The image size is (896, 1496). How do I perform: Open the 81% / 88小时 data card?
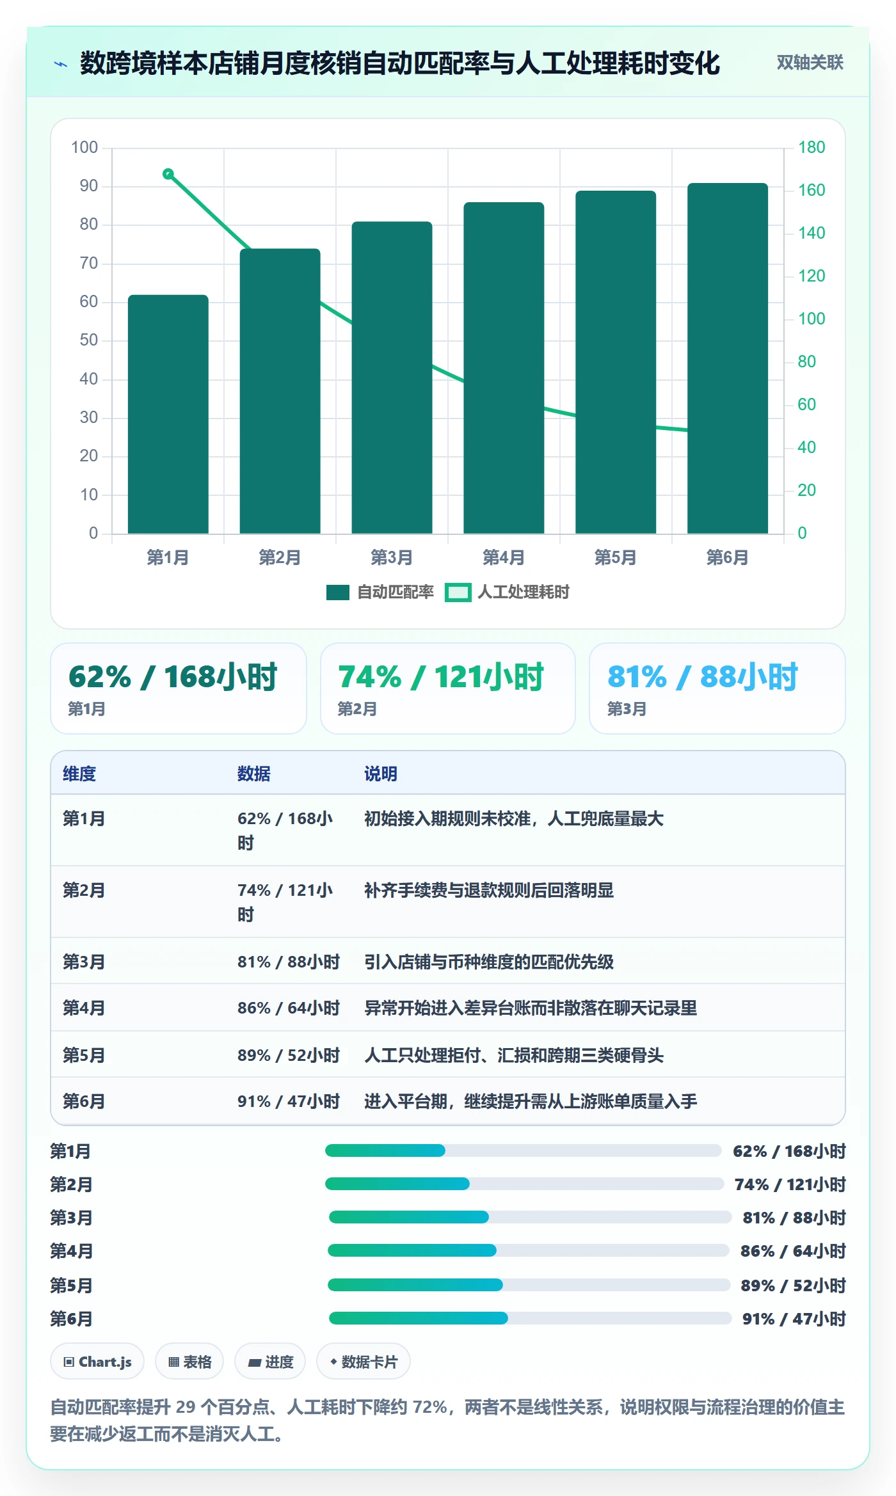[x=717, y=688]
